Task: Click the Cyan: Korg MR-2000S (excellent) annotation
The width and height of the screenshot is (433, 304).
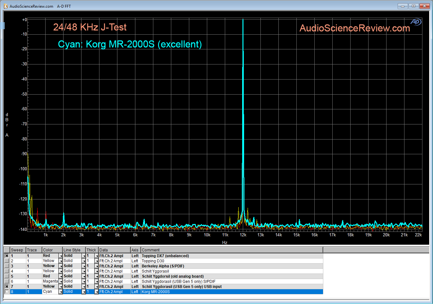Action: tap(130, 44)
